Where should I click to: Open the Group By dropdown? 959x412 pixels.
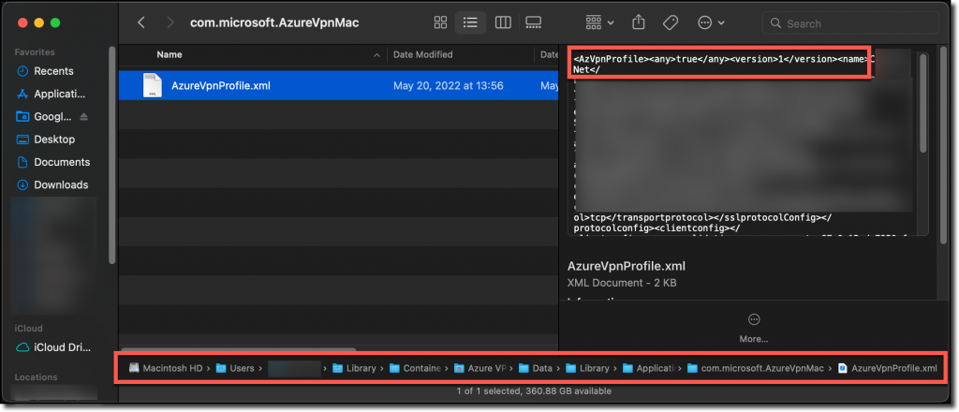point(599,23)
